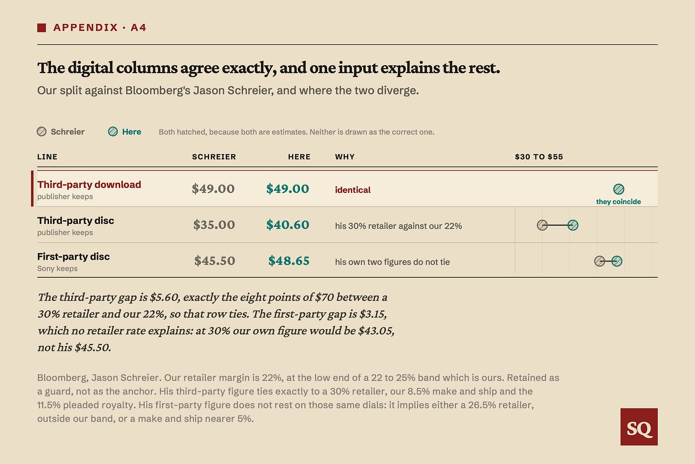Viewport: 695px width, 464px height.
Task: Click the $45.50 Schreier value
Action: pyautogui.click(x=215, y=261)
